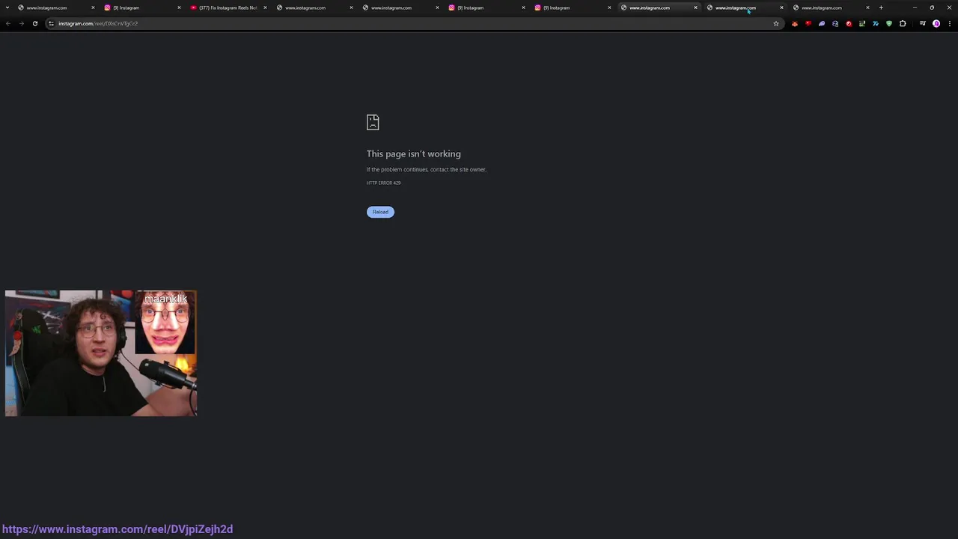Viewport: 958px width, 539px height.
Task: Open a new tab with plus button
Action: click(881, 7)
